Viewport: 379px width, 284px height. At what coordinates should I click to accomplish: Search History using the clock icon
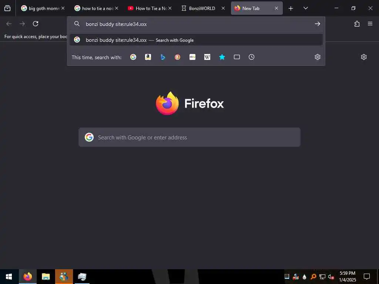pos(251,57)
